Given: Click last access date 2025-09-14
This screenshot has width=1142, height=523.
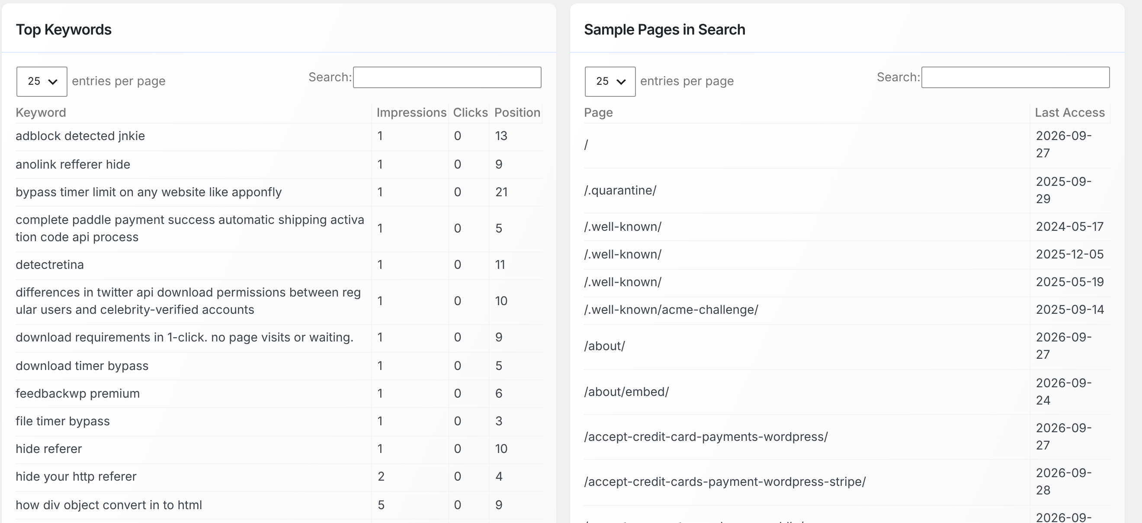Looking at the screenshot, I should (1069, 310).
